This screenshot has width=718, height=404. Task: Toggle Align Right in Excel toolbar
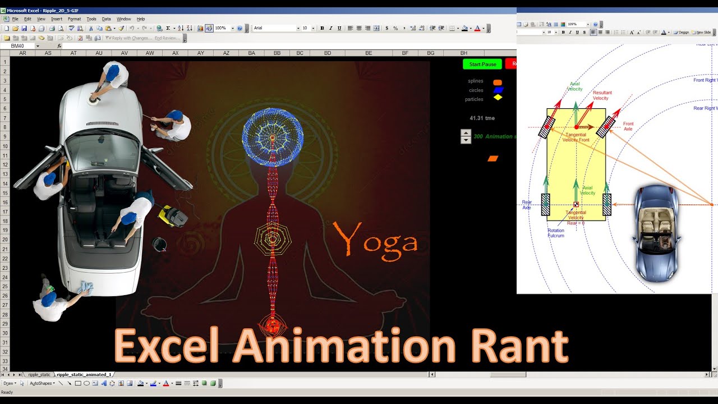click(367, 28)
